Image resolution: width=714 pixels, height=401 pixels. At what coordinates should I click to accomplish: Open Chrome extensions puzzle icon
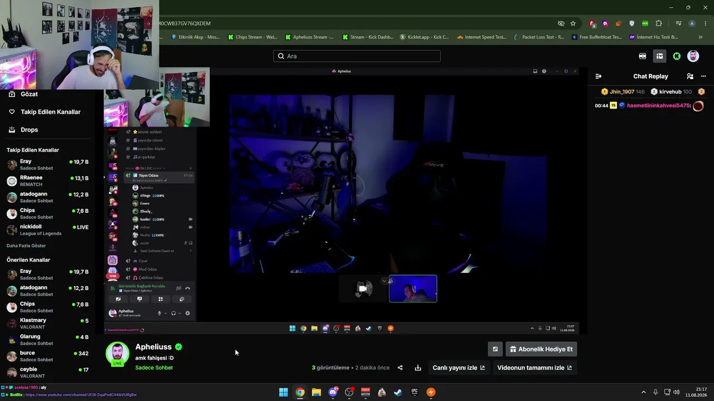point(659,23)
